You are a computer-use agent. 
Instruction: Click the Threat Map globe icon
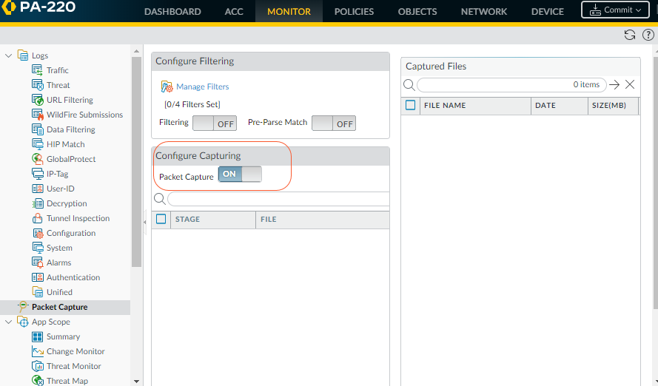pyautogui.click(x=38, y=381)
